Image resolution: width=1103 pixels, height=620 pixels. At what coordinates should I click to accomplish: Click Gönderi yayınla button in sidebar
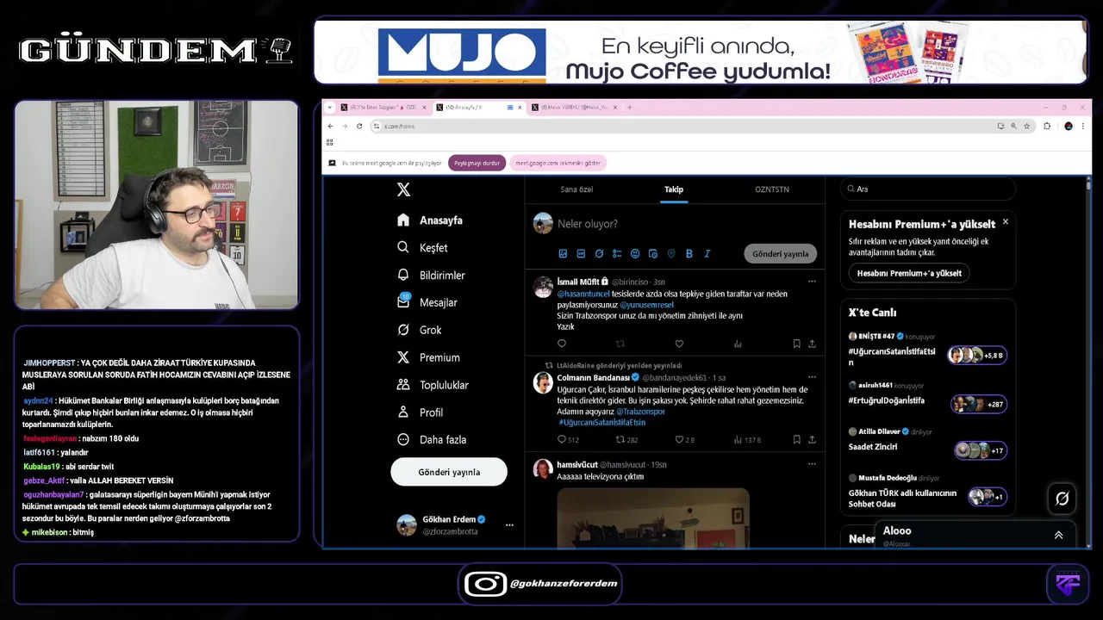coord(449,472)
